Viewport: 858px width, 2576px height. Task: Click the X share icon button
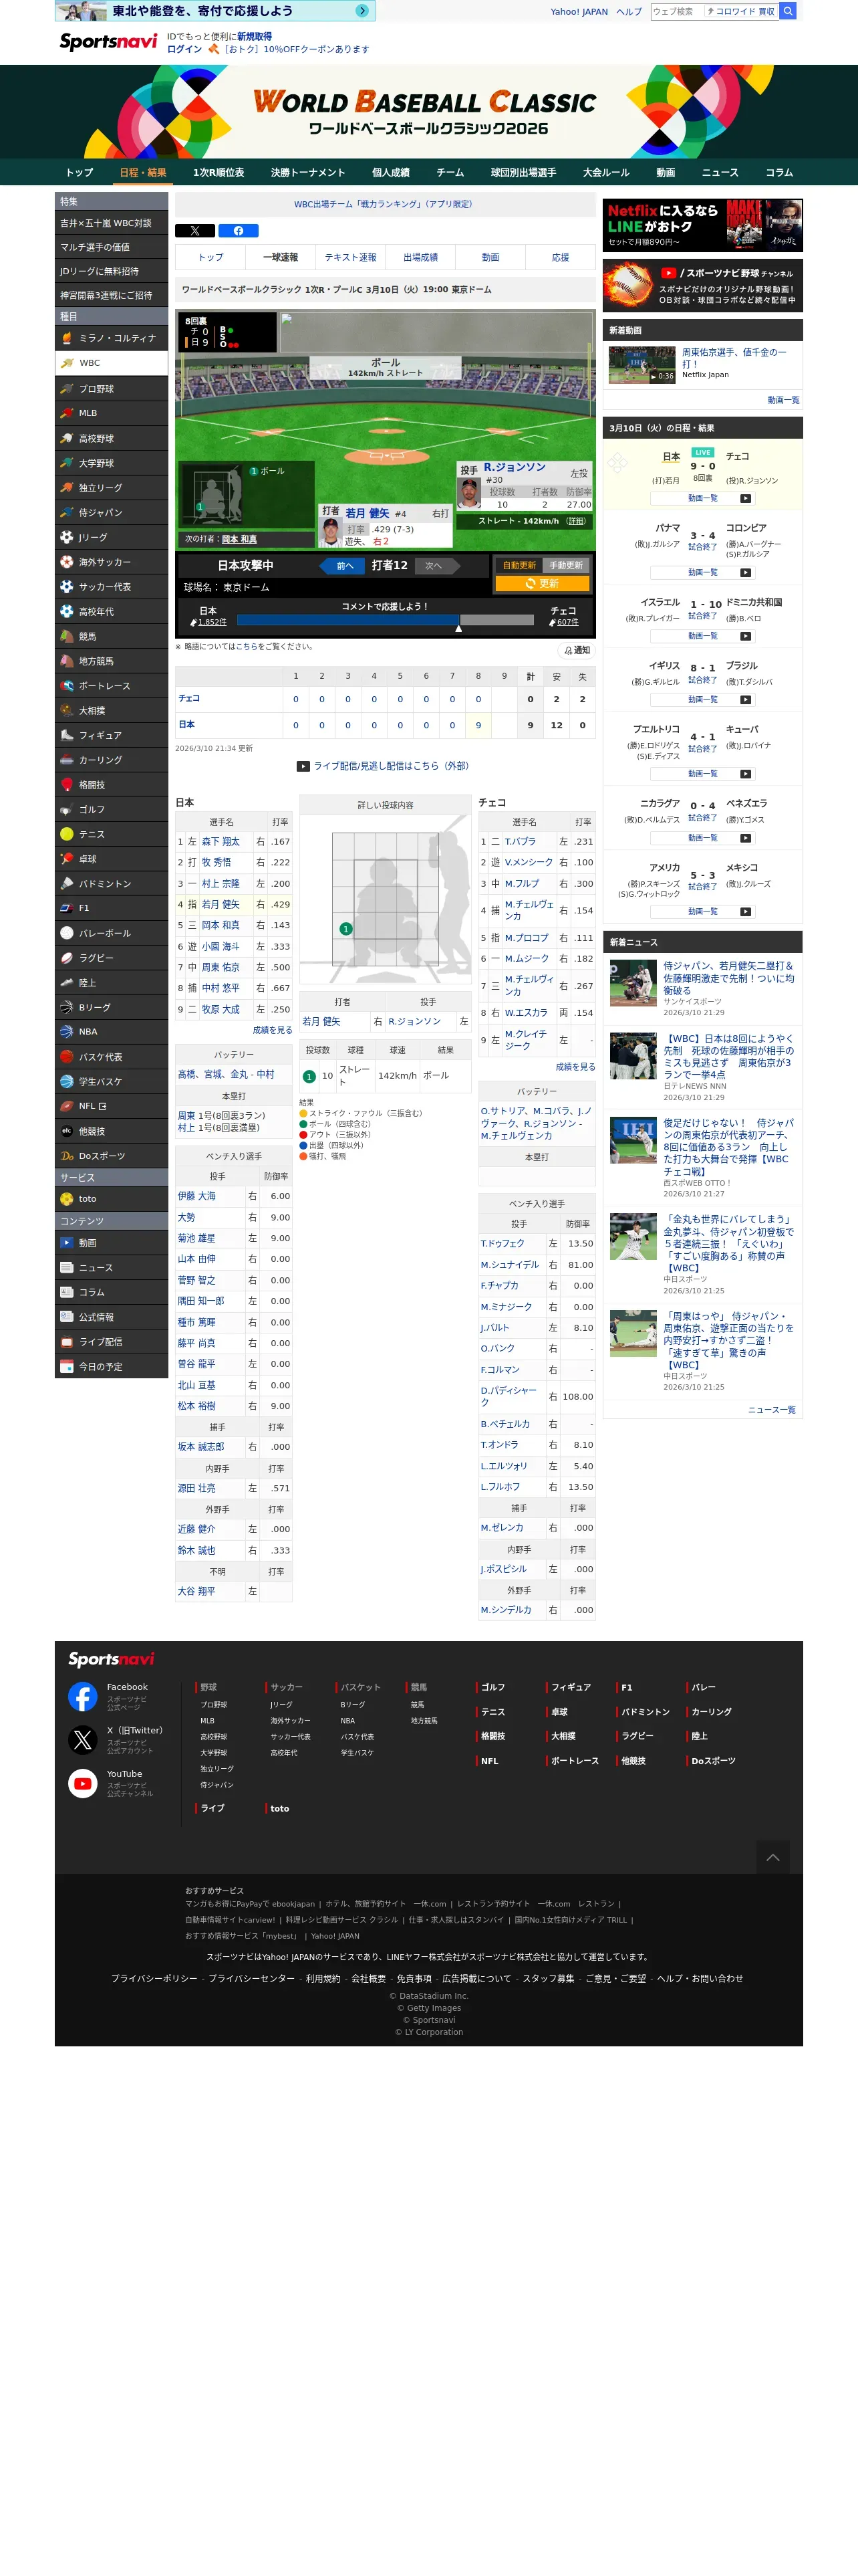tap(194, 231)
